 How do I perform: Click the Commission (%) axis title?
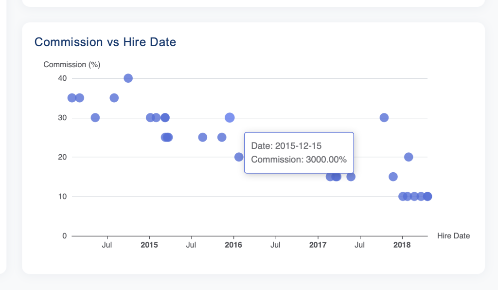71,64
